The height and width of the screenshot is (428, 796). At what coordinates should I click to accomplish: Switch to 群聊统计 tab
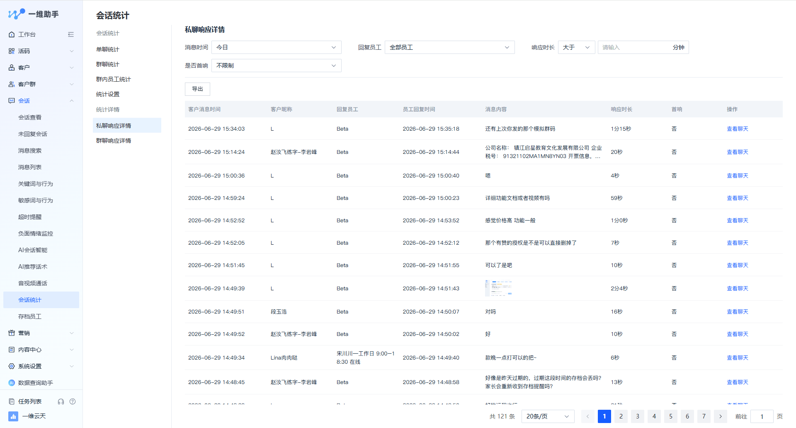(108, 64)
